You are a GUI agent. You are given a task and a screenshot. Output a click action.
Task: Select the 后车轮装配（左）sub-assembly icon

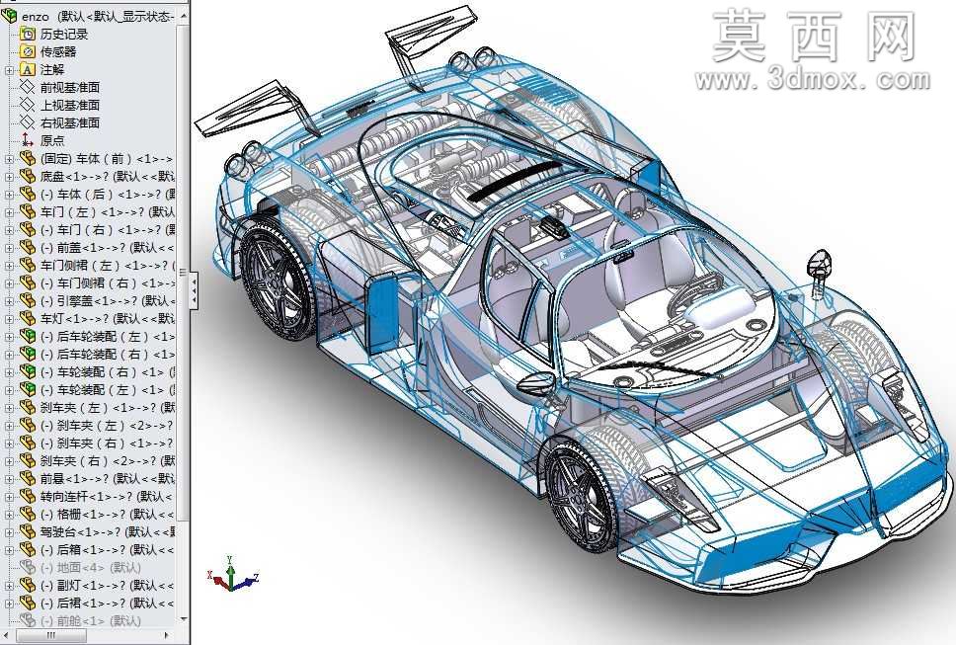coord(28,336)
